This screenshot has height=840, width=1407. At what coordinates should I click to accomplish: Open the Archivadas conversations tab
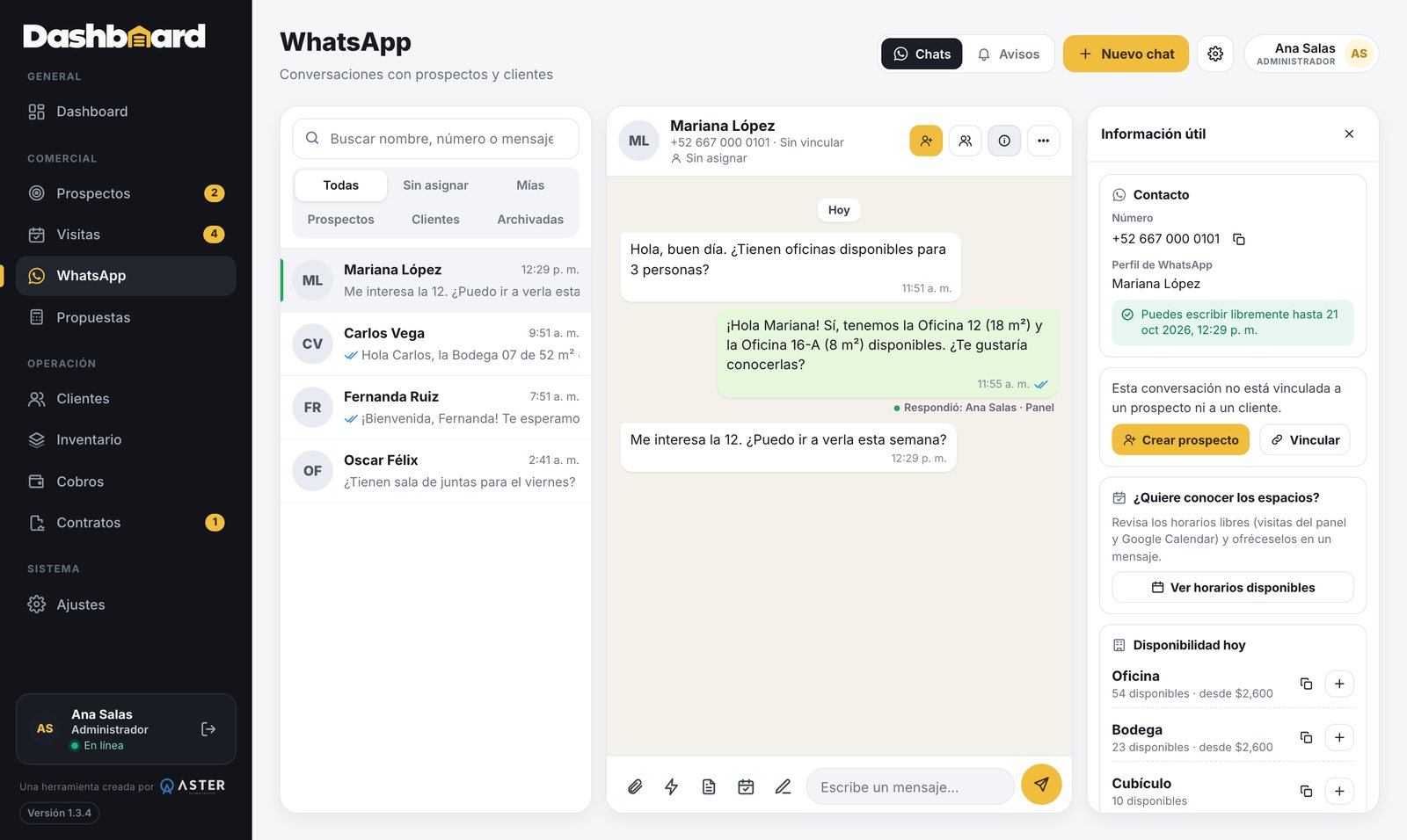(x=530, y=220)
